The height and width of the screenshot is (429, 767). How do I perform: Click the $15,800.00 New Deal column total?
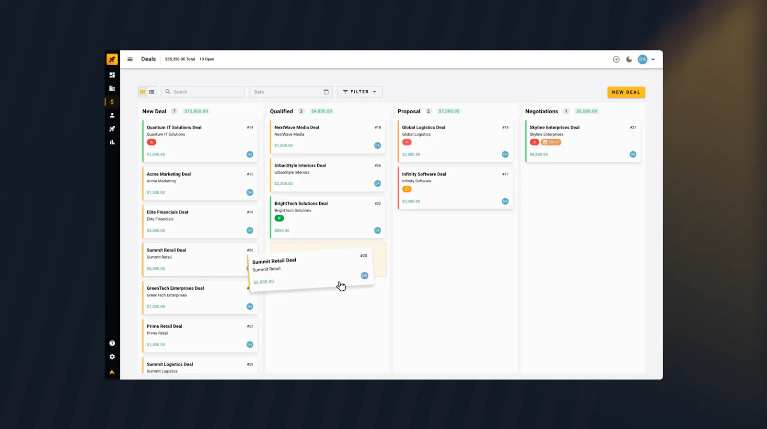[x=196, y=111]
